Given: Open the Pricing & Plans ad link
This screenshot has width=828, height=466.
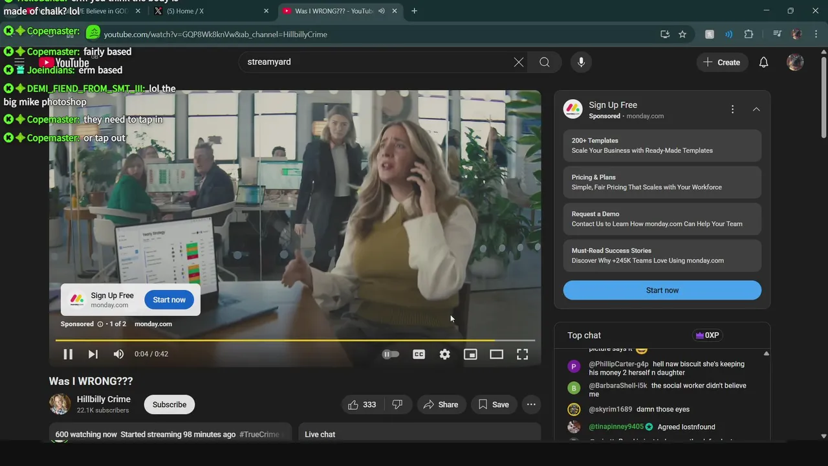Looking at the screenshot, I should coord(662,182).
